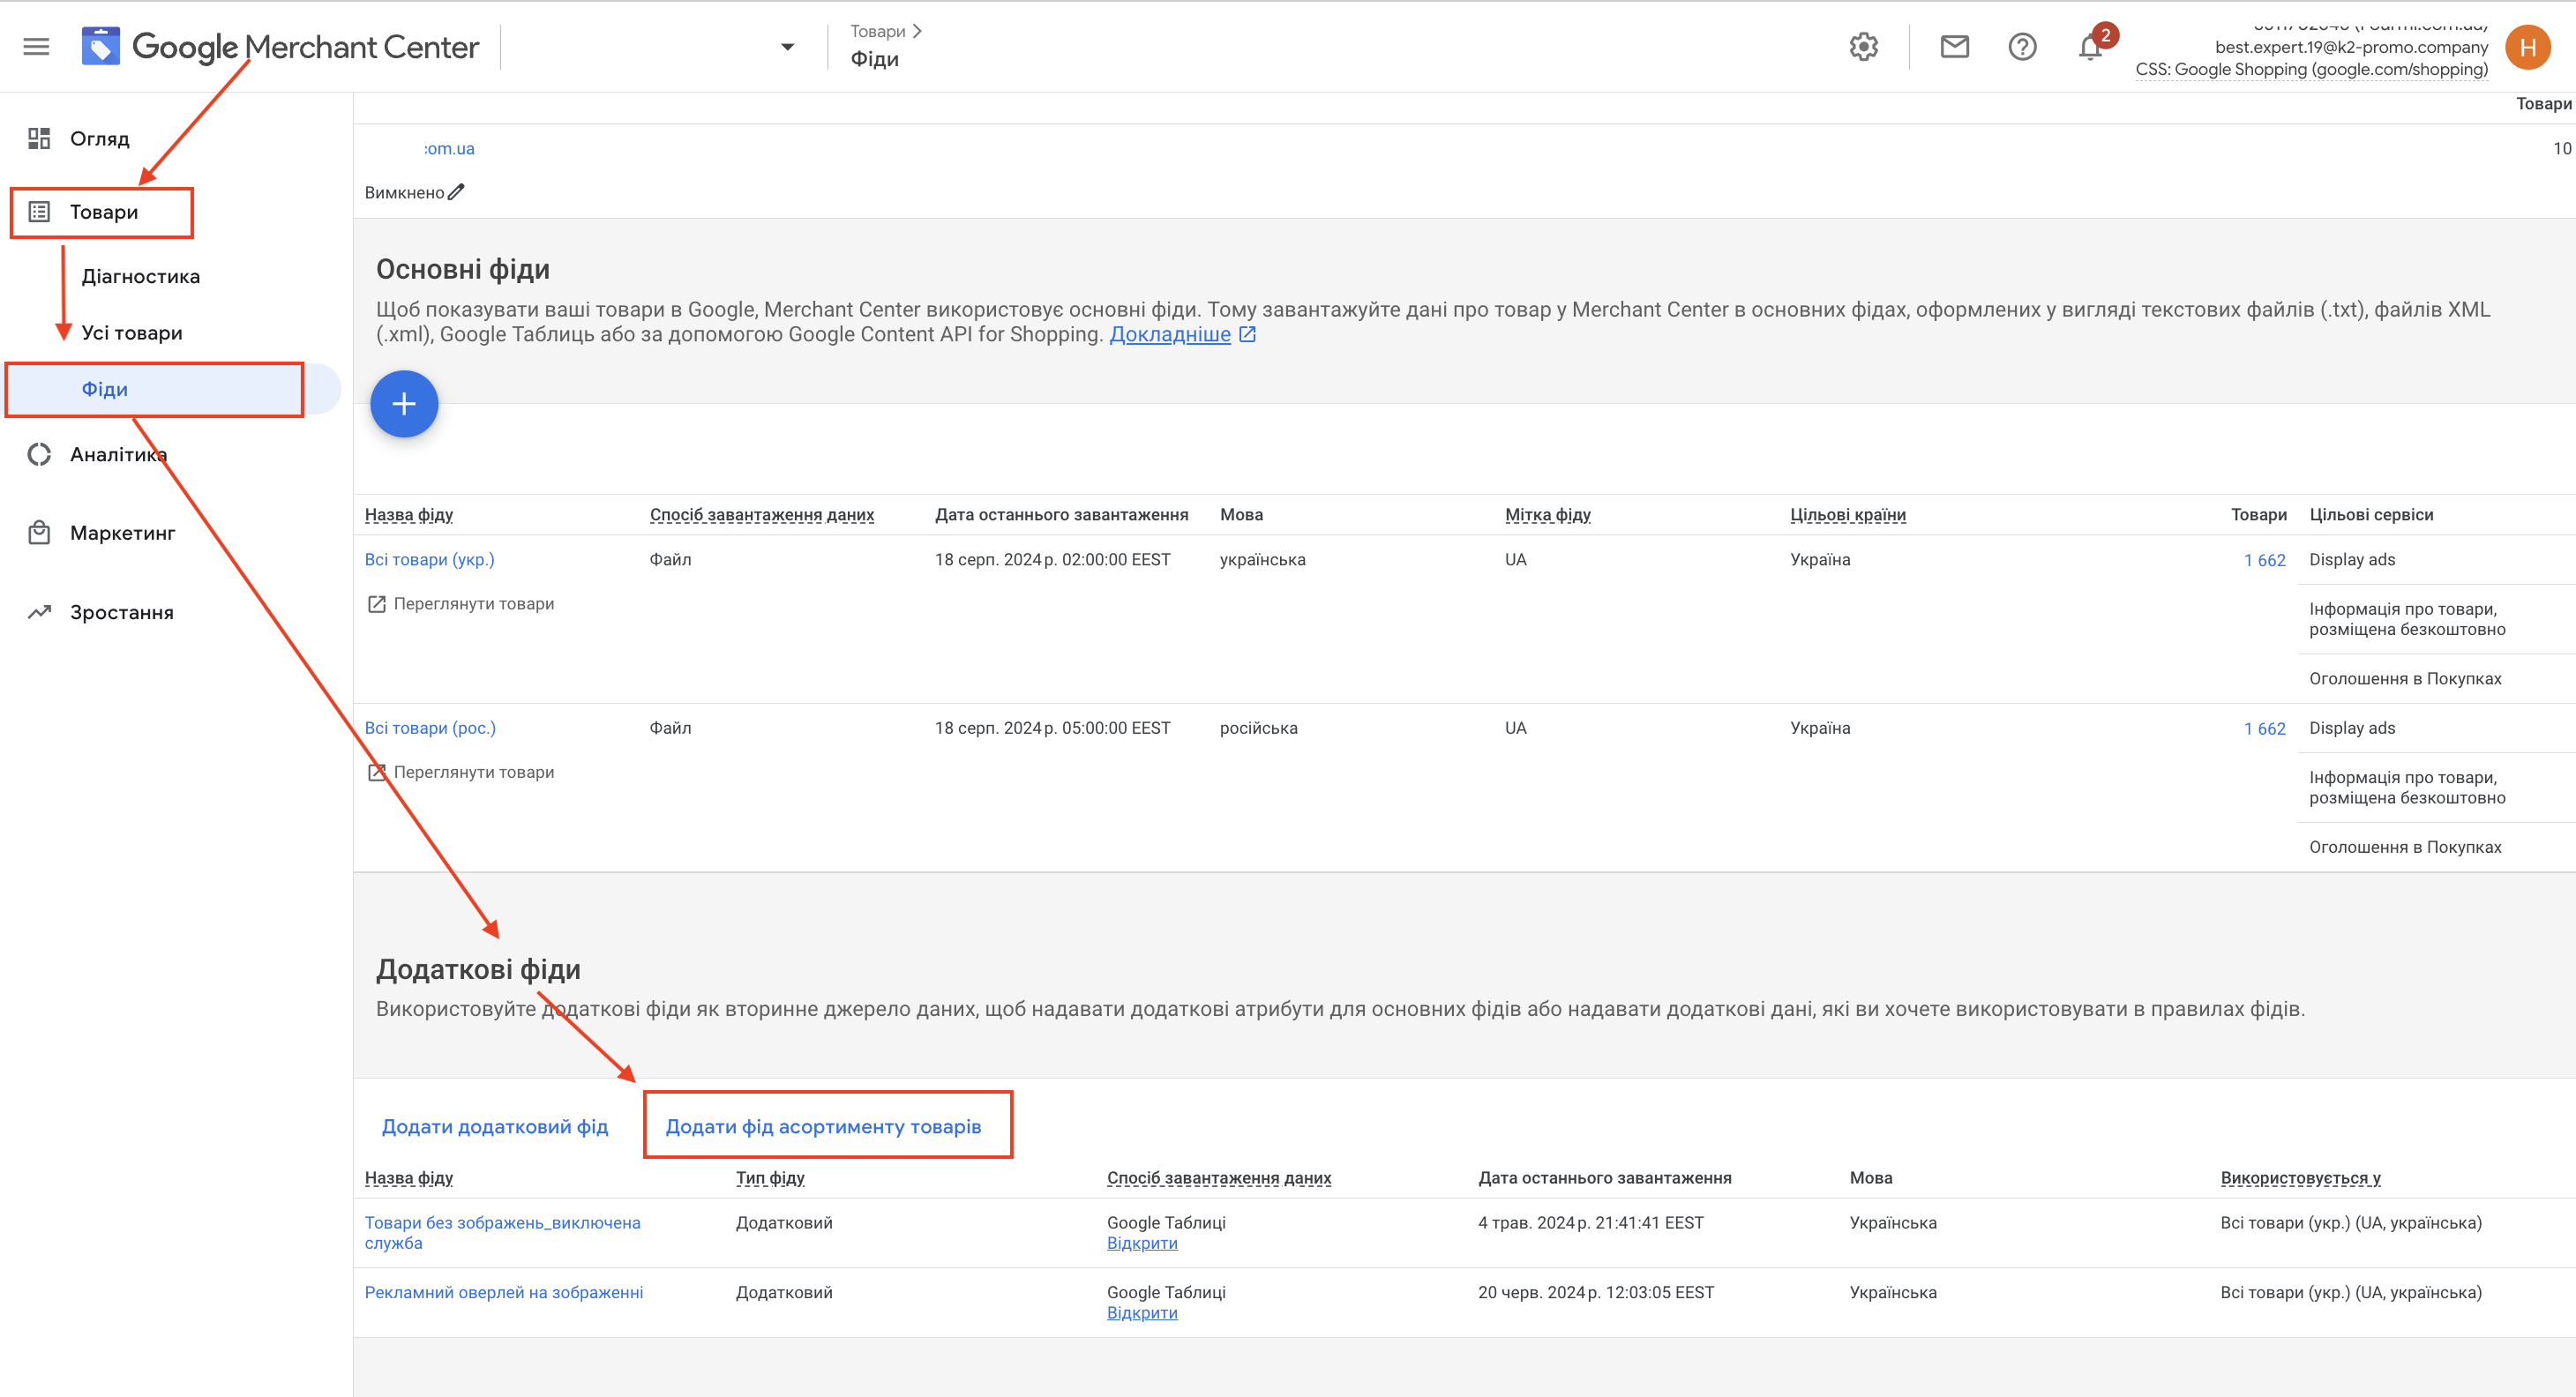Click the Товари list icon in sidebar

39,212
